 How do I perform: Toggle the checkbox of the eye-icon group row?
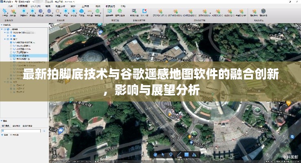pos(8,39)
